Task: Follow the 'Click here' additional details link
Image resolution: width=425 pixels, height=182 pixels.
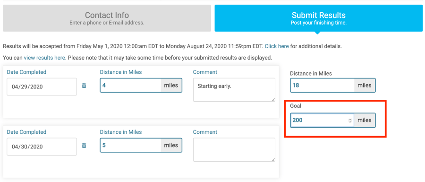Action: (x=276, y=46)
